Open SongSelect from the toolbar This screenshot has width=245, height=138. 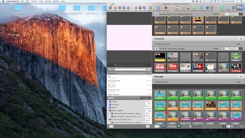point(158,8)
